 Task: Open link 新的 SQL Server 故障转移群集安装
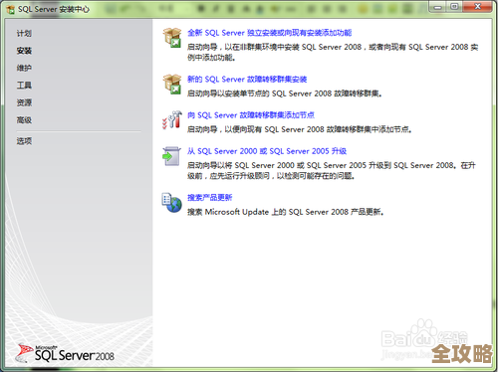(x=247, y=79)
